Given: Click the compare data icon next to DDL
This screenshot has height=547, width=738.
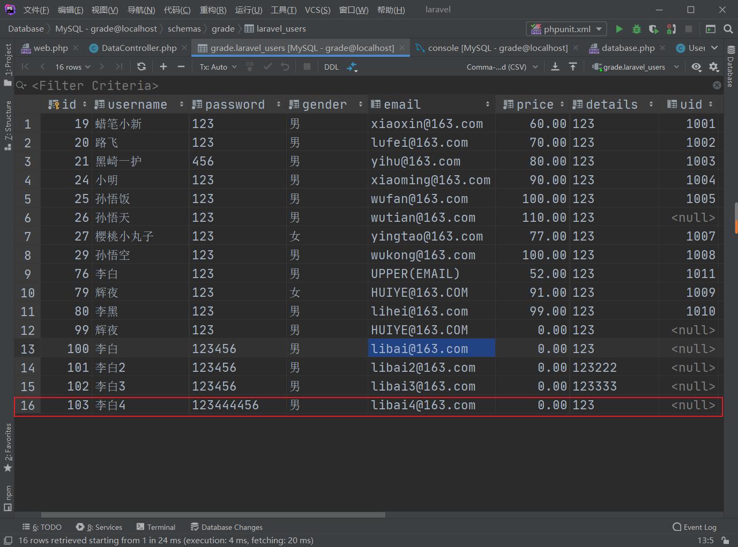Looking at the screenshot, I should tap(352, 67).
